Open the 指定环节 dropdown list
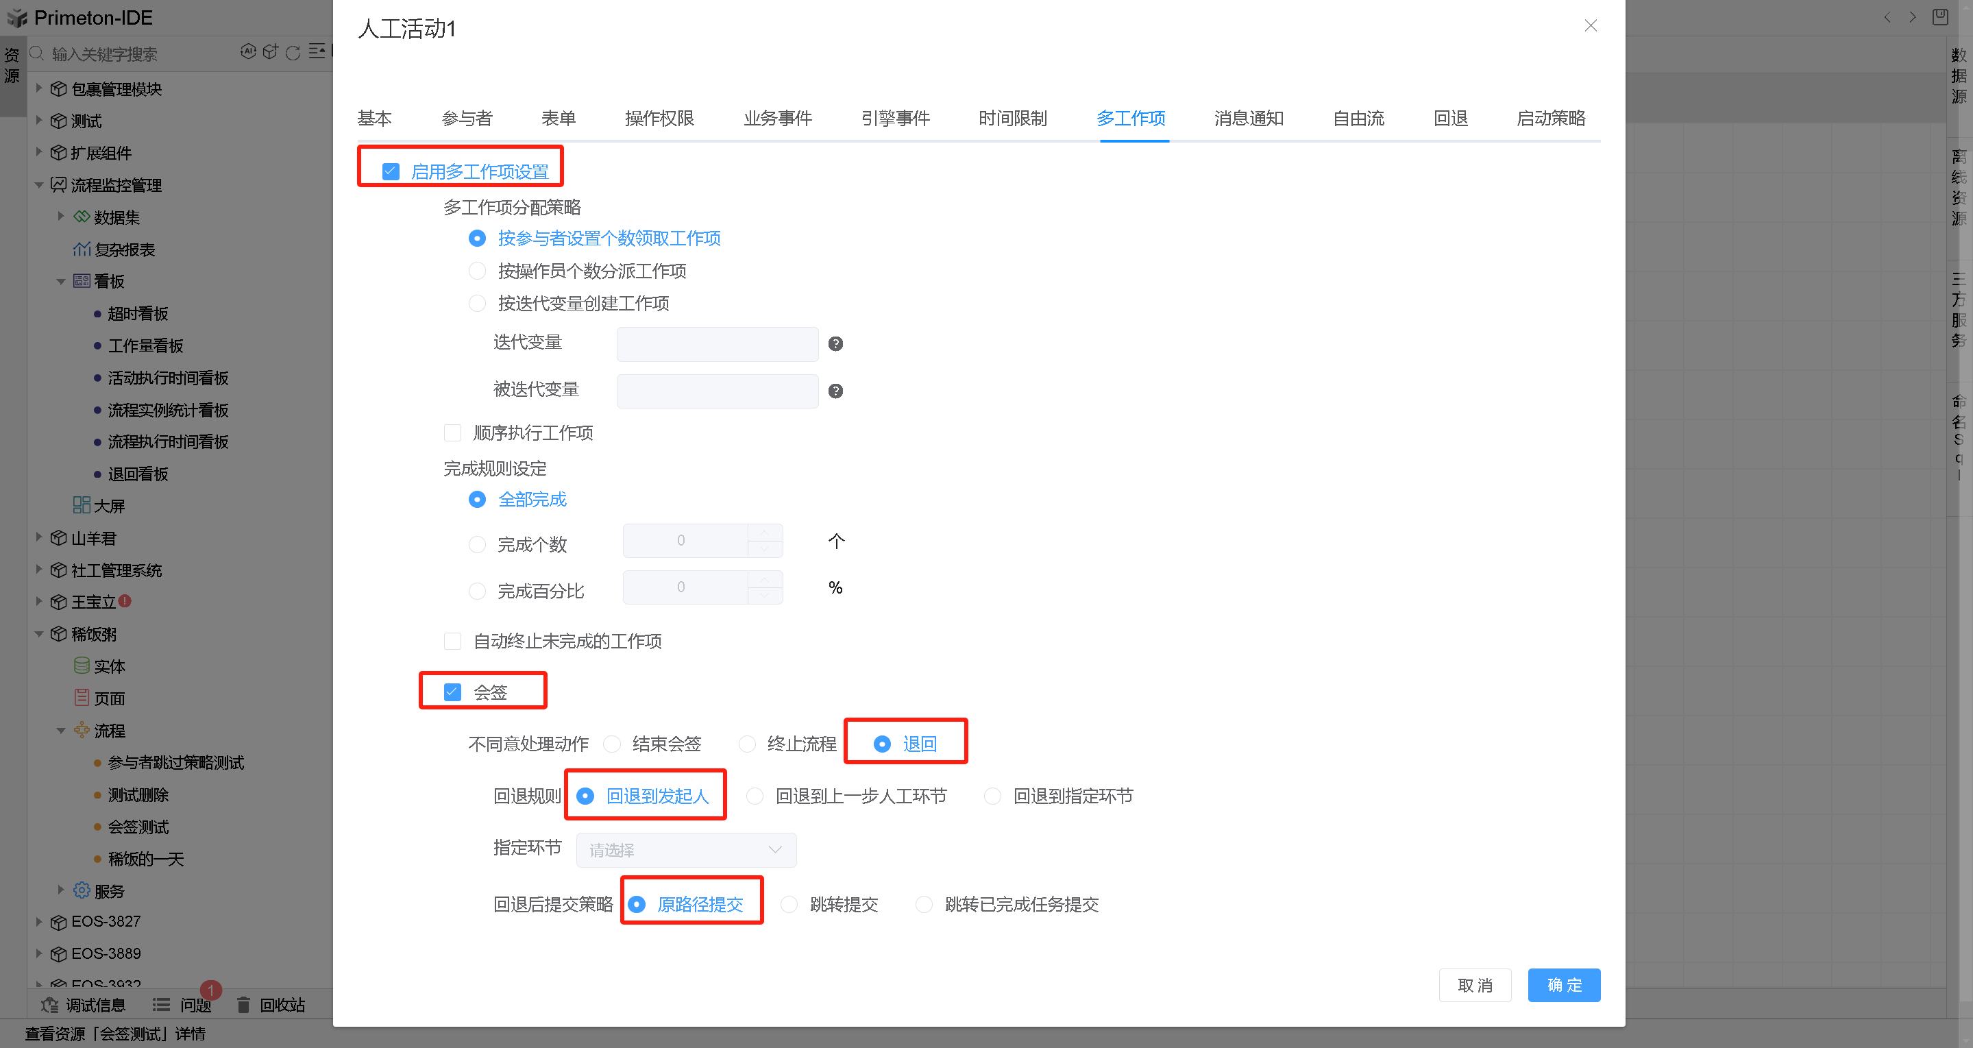This screenshot has width=1973, height=1048. coord(685,850)
